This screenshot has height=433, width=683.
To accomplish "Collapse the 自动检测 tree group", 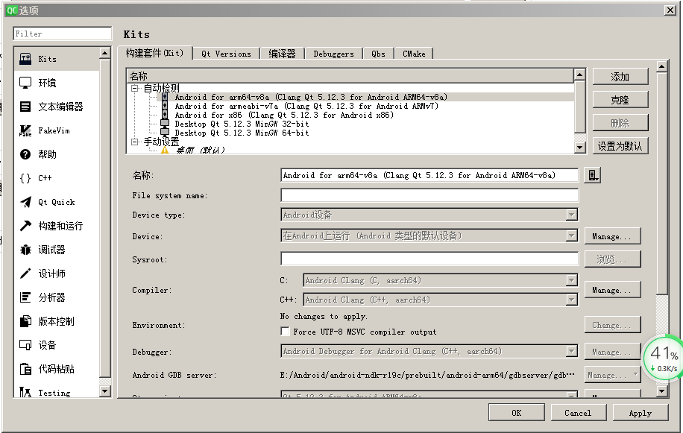I will (135, 89).
